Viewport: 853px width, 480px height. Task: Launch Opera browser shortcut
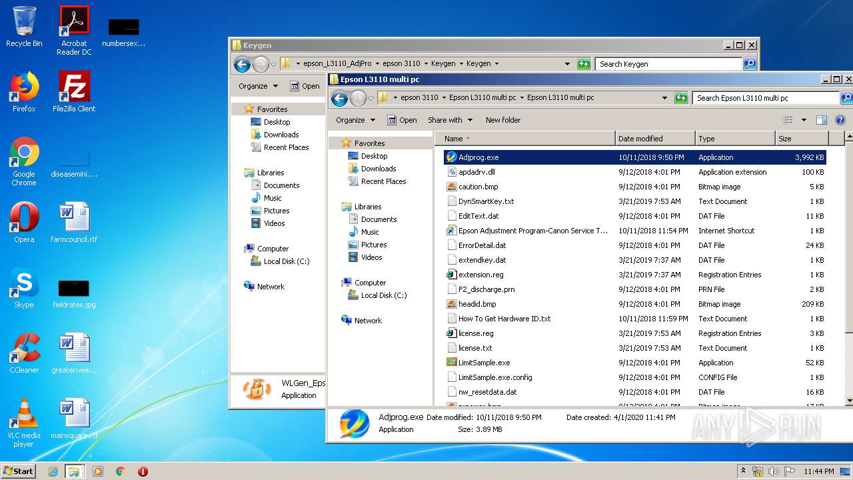[x=24, y=223]
